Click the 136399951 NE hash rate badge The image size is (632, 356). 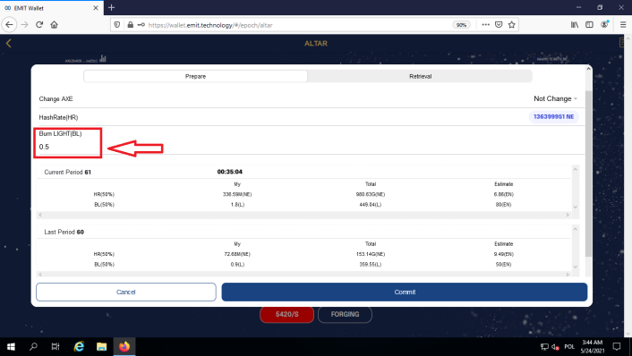click(x=553, y=117)
